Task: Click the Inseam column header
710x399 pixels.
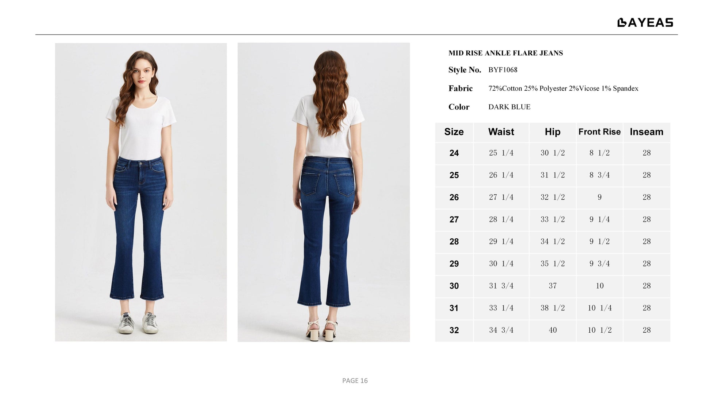Action: pos(647,132)
